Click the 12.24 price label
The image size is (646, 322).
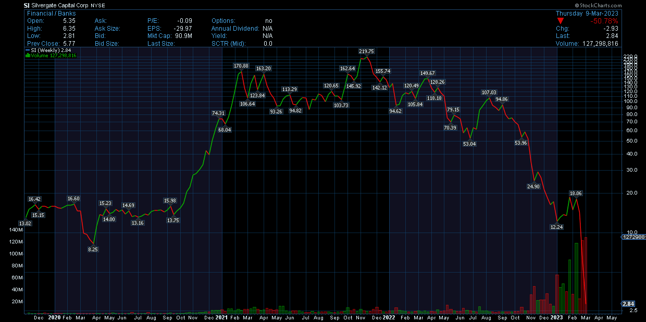(557, 227)
